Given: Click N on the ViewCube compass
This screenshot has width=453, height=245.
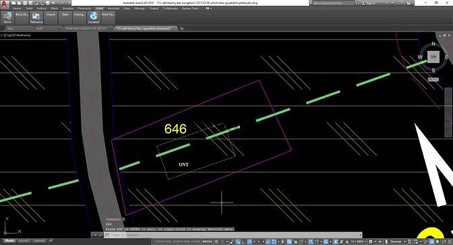Looking at the screenshot, I should click(433, 44).
